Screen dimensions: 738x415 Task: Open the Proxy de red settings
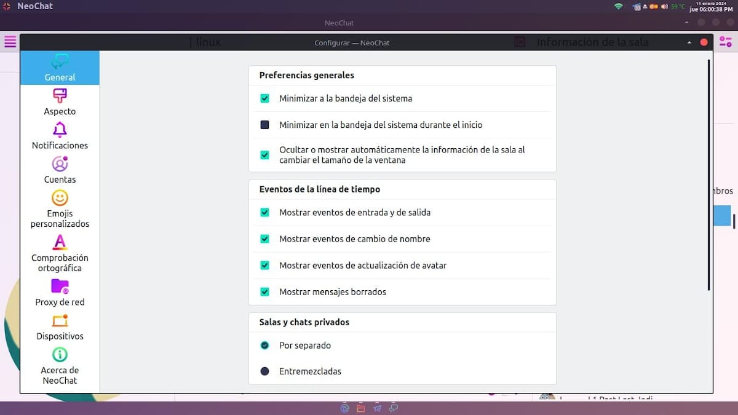click(60, 293)
